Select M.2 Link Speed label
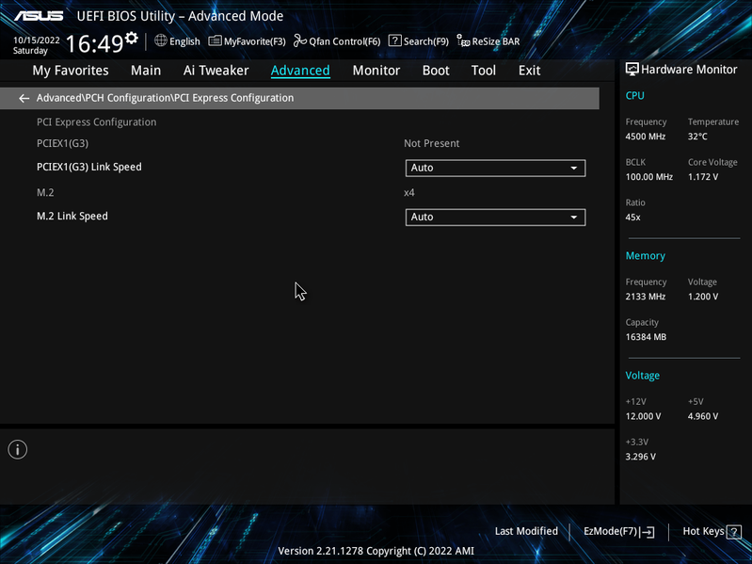The image size is (752, 564). (x=72, y=217)
